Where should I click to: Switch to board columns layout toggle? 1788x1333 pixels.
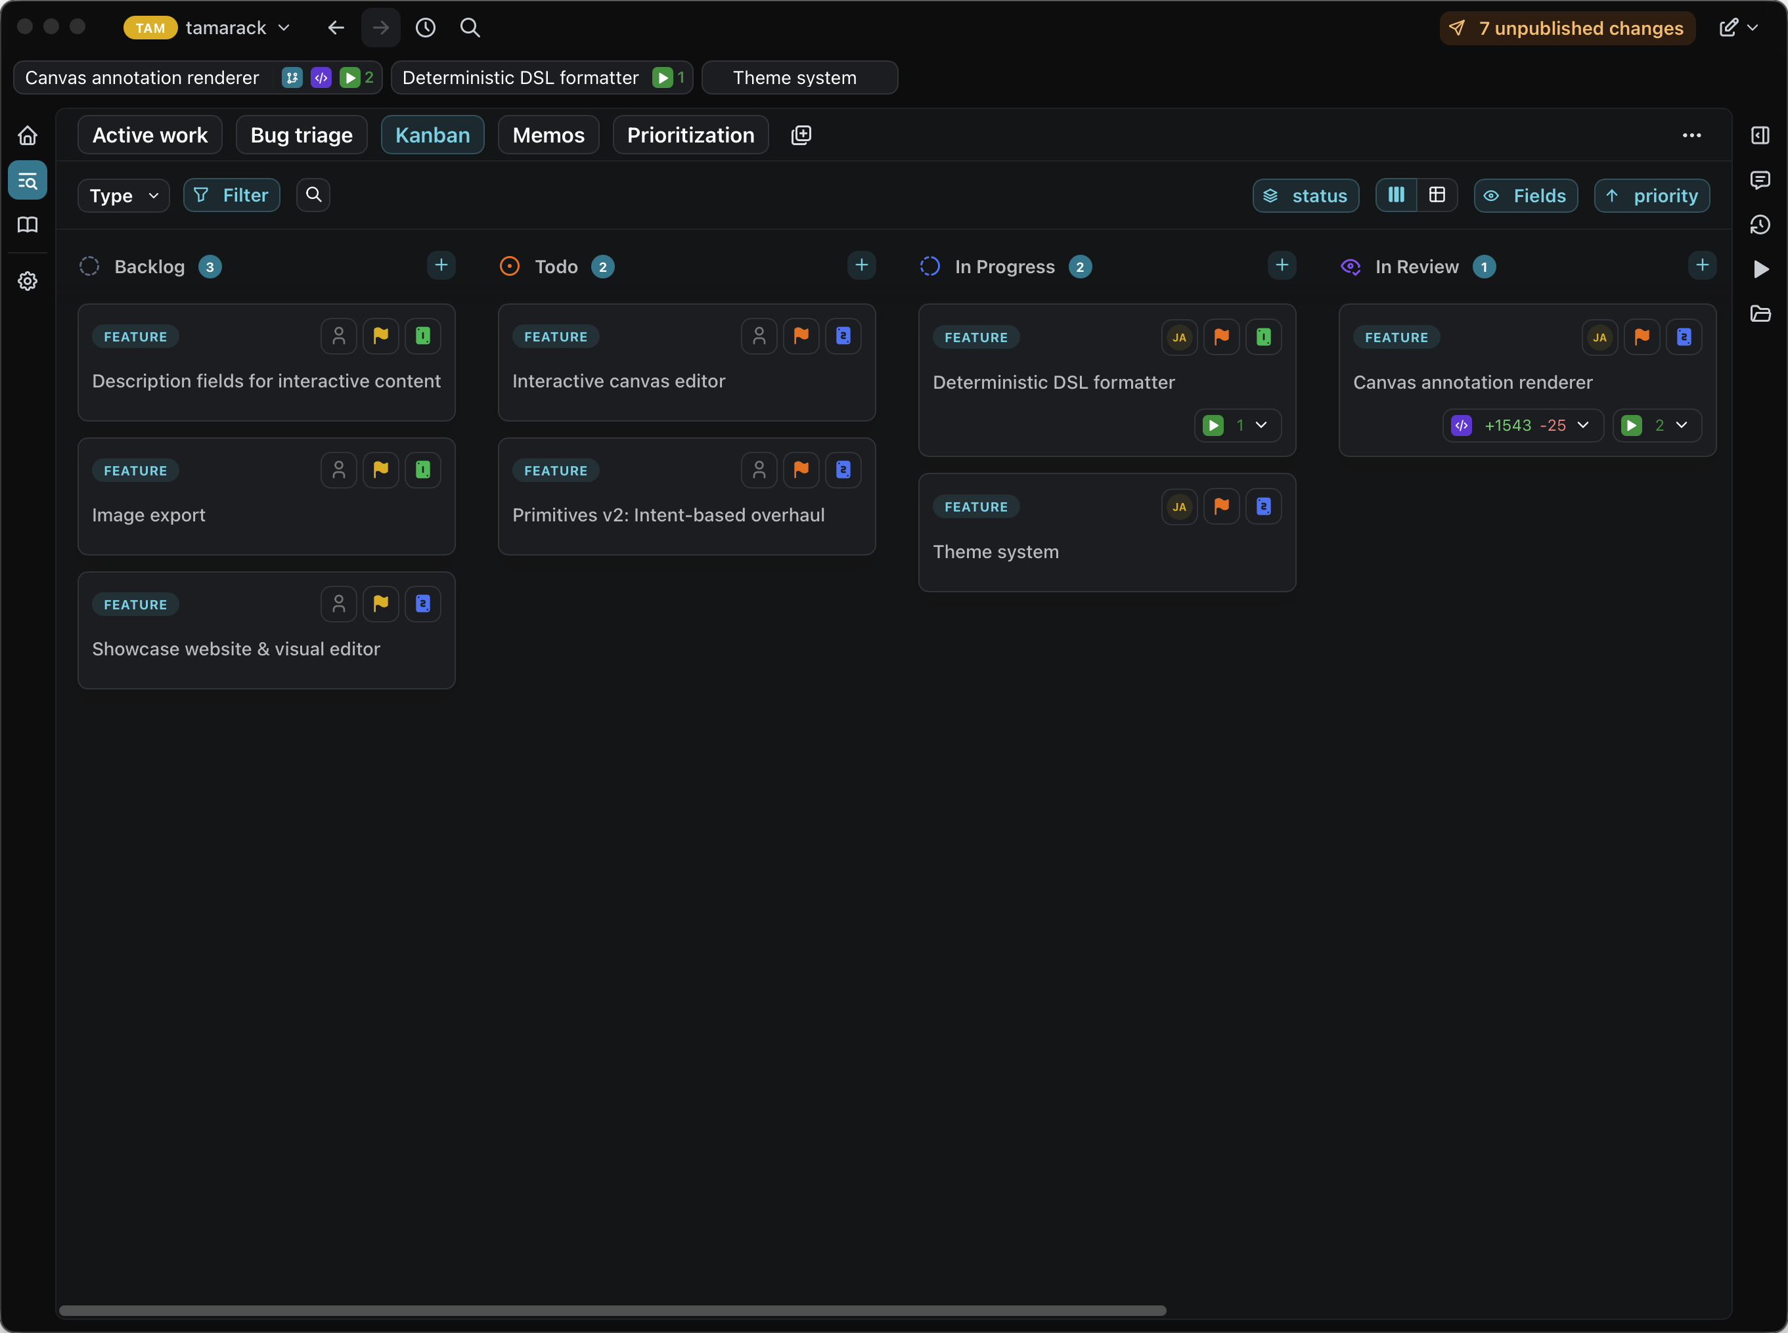tap(1396, 195)
